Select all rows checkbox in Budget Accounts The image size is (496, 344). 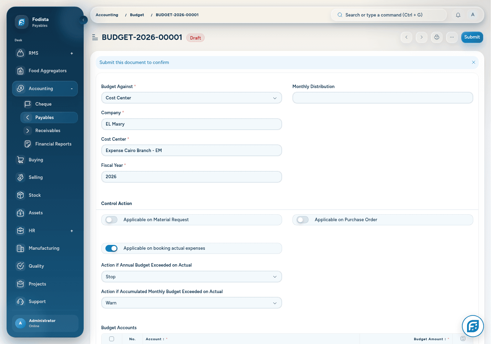click(x=112, y=339)
